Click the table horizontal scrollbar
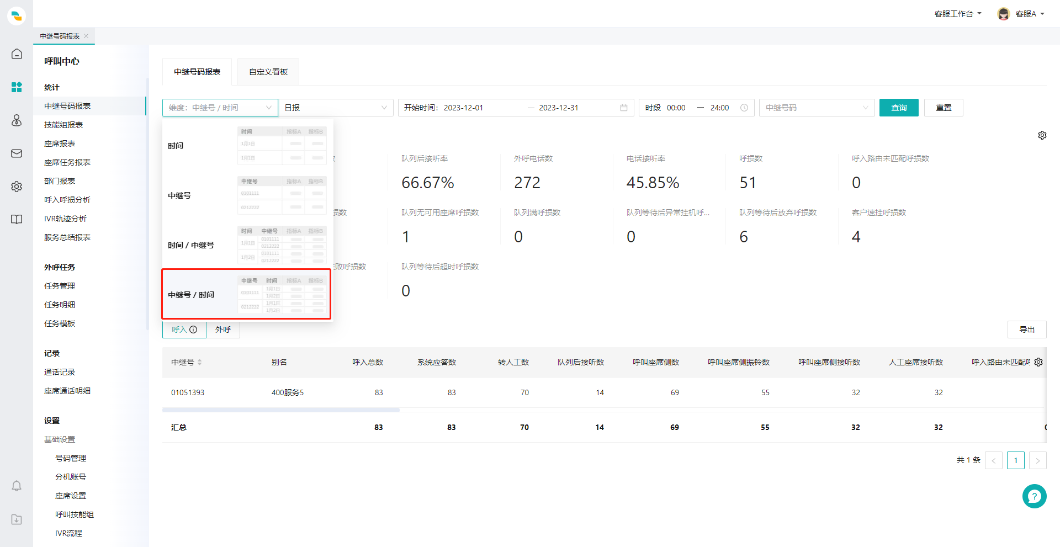1060x547 pixels. coord(280,410)
